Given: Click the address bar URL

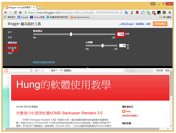Looking at the screenshot, I should [73, 12].
